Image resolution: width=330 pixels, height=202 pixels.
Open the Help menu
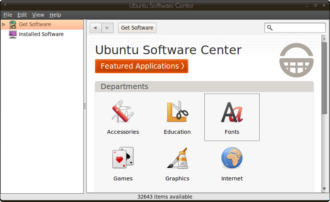click(55, 15)
